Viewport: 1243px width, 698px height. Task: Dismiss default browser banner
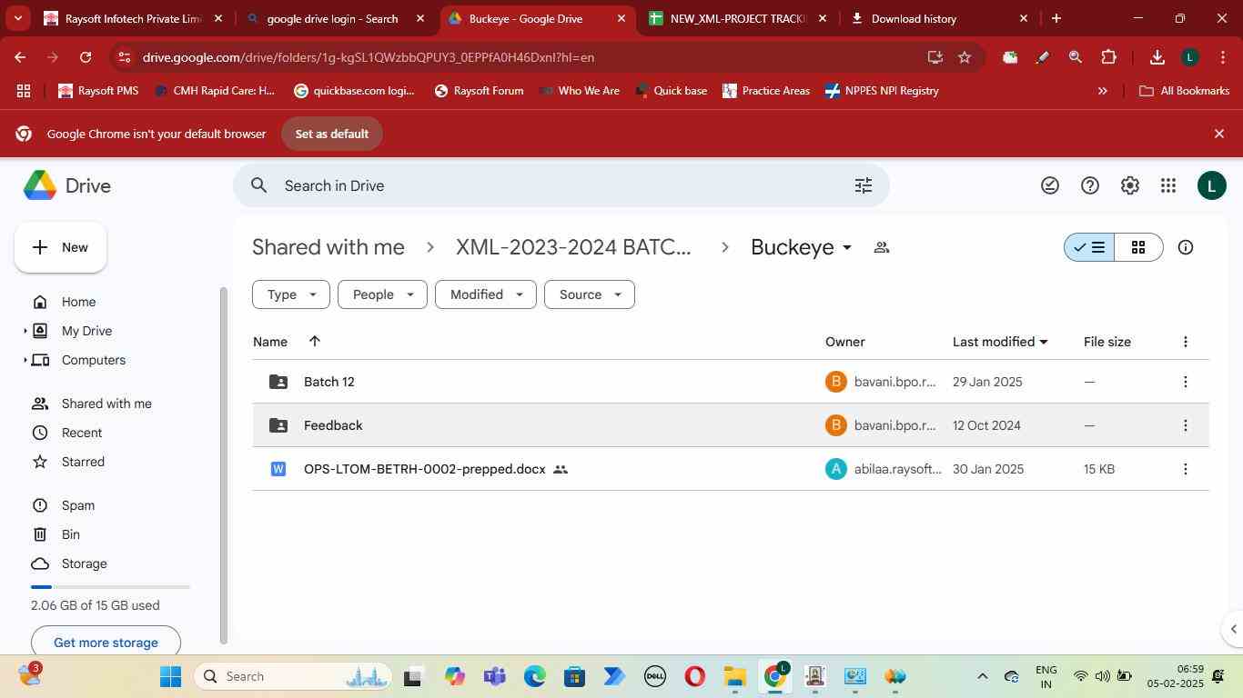click(x=1219, y=134)
